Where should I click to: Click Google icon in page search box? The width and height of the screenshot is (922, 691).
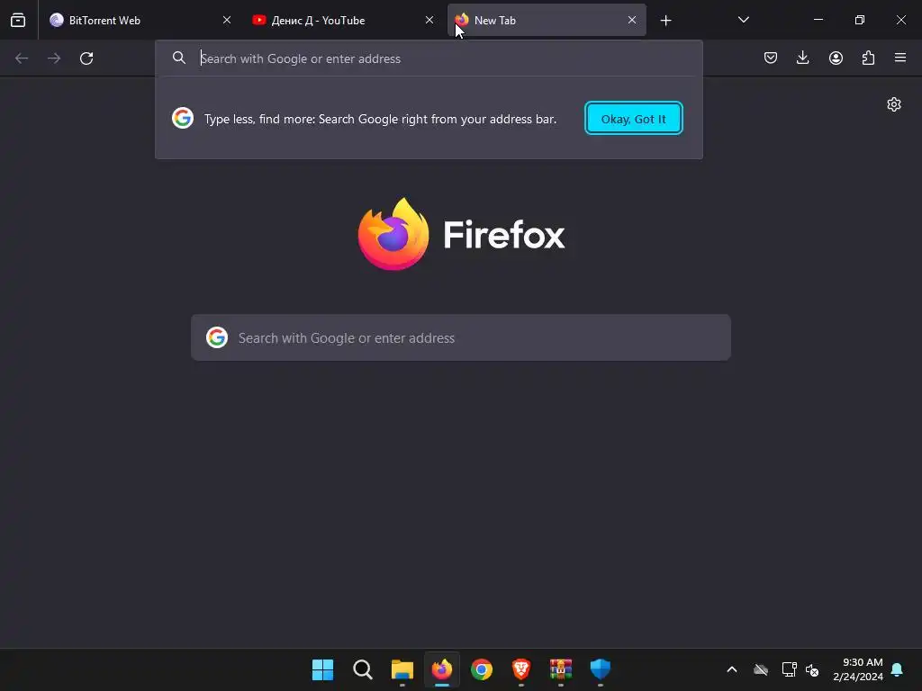[x=217, y=338]
